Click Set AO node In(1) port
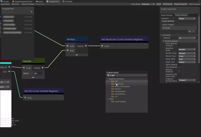The image size is (201, 137). (x=25, y=98)
